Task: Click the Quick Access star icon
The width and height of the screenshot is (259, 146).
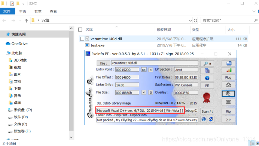Action: (8, 34)
